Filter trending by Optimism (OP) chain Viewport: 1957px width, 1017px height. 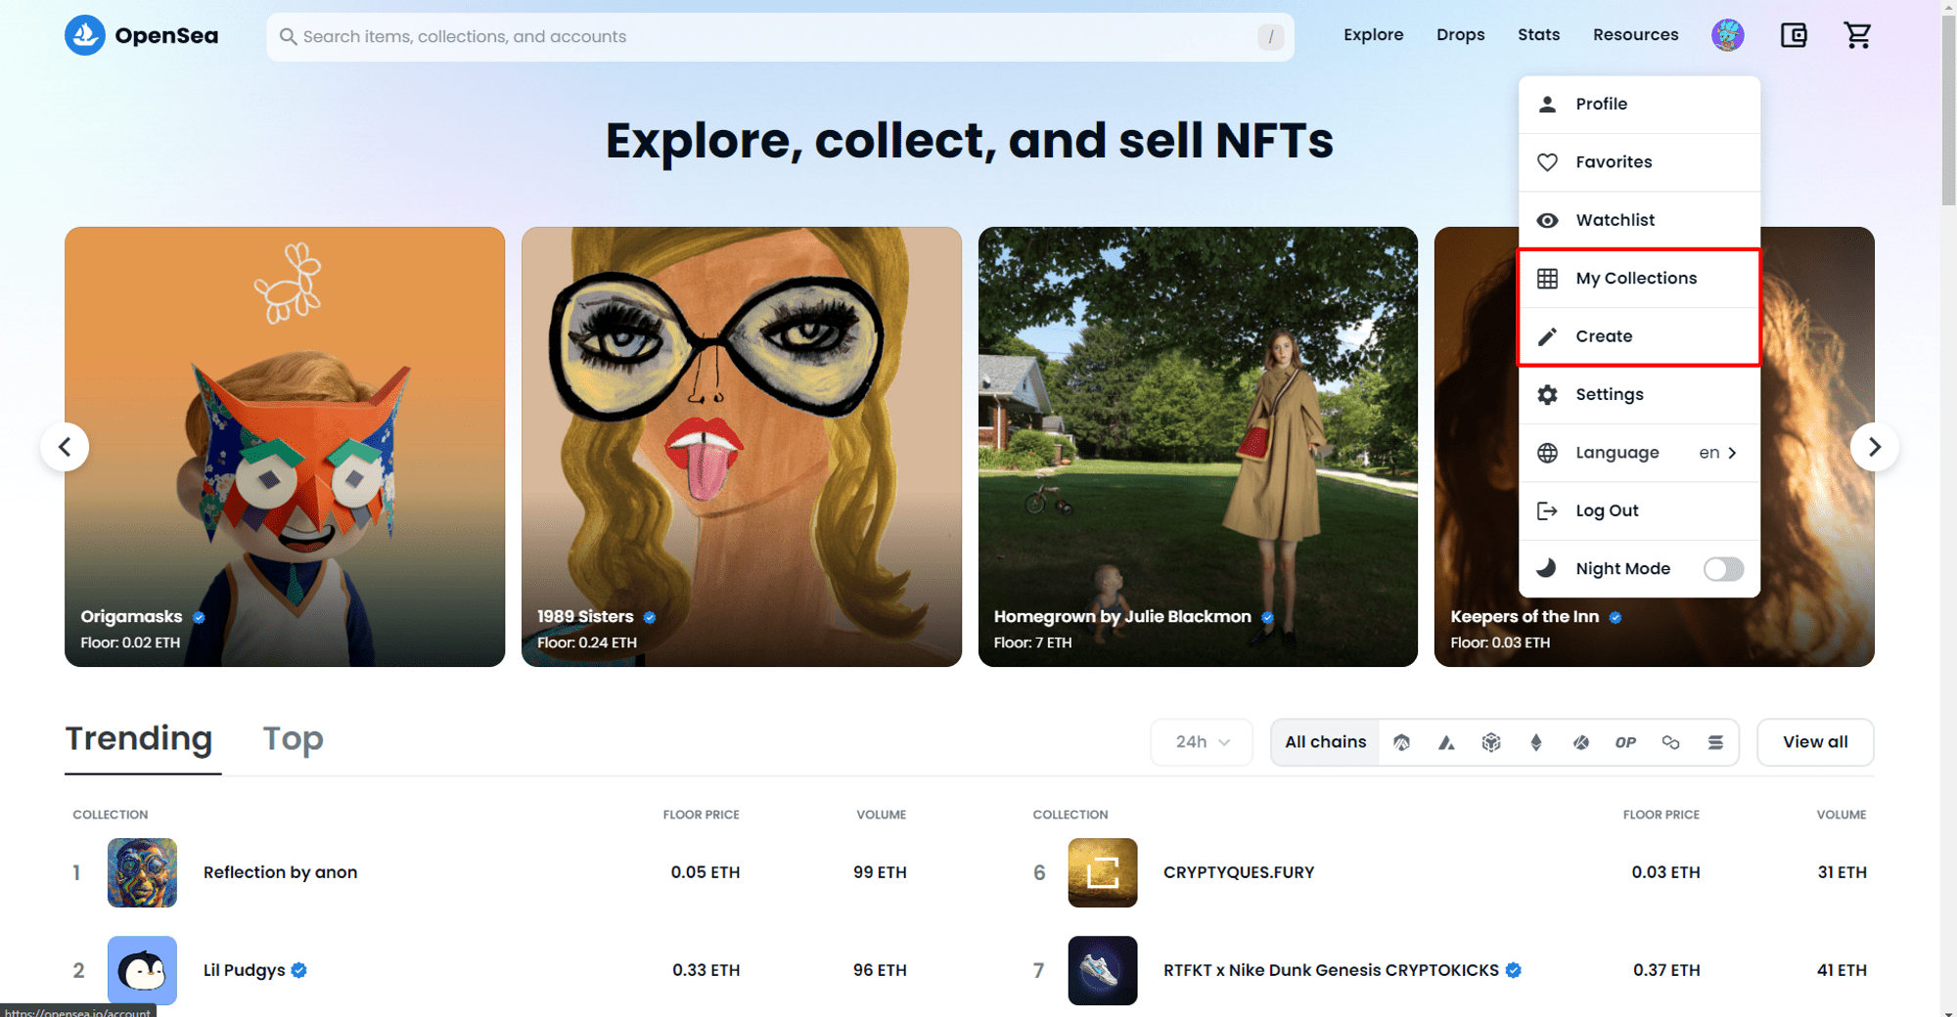(1625, 742)
